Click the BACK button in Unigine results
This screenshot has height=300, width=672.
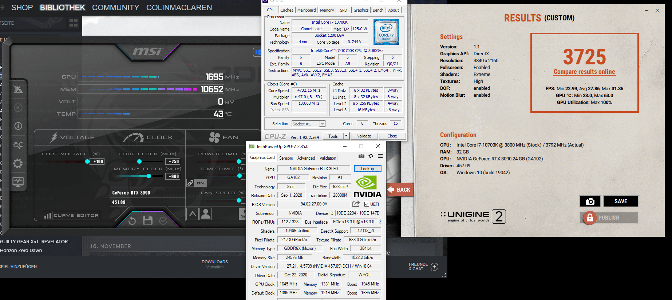click(x=400, y=189)
